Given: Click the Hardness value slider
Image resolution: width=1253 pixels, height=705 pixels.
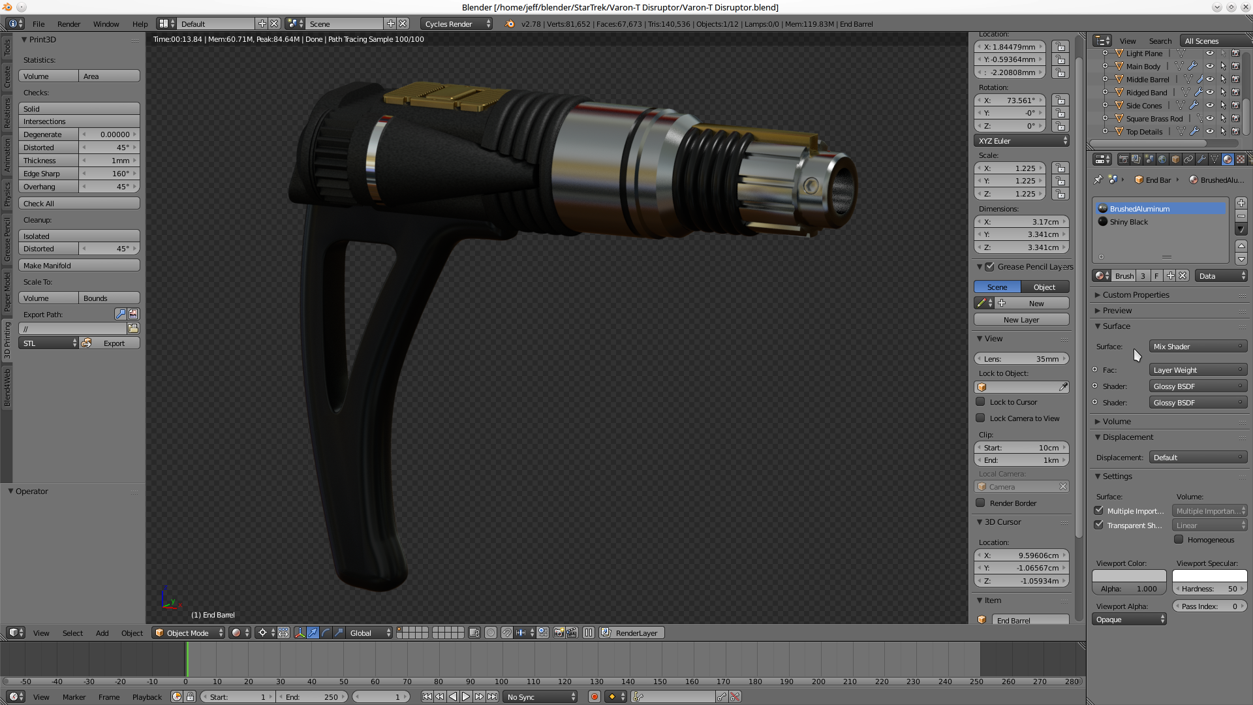Looking at the screenshot, I should [1209, 588].
